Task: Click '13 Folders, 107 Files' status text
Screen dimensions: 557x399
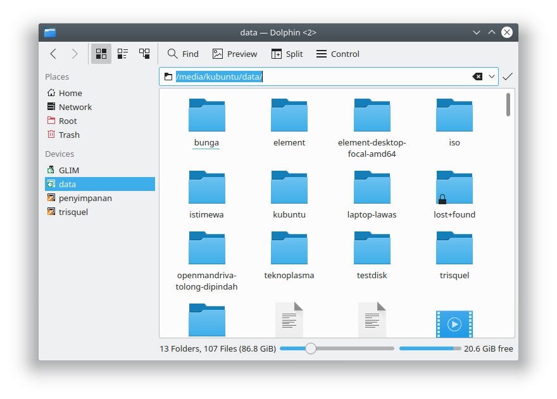Action: click(218, 348)
